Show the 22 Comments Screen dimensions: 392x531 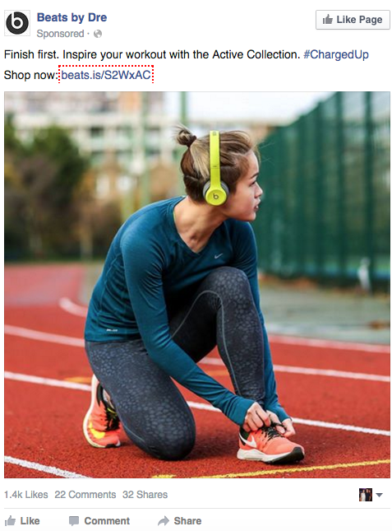pyautogui.click(x=85, y=495)
